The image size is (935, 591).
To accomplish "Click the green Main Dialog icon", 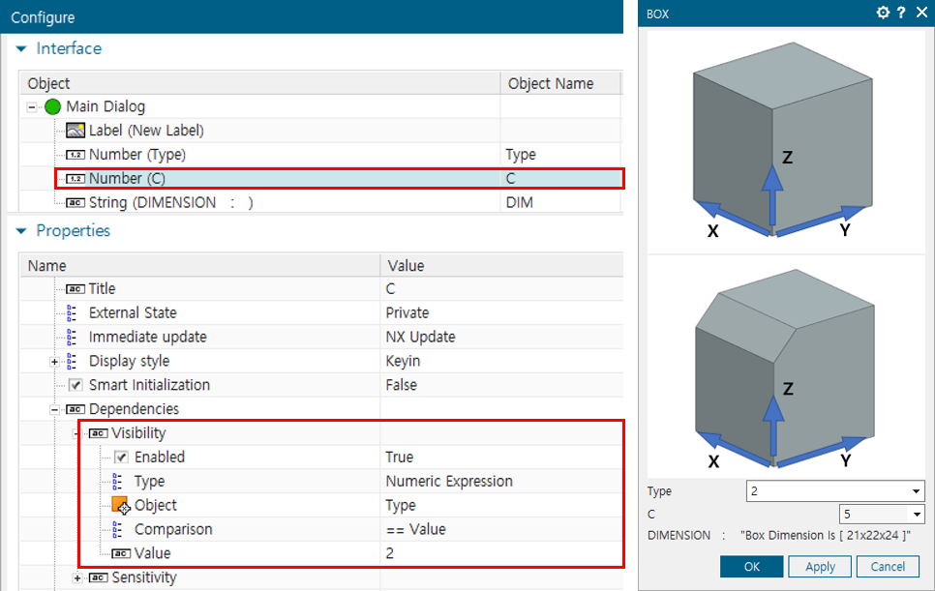I will 53,106.
